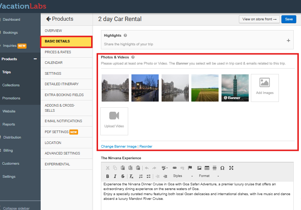Collapse the Products sidebar menu
The width and height of the screenshot is (301, 210).
coord(35,59)
